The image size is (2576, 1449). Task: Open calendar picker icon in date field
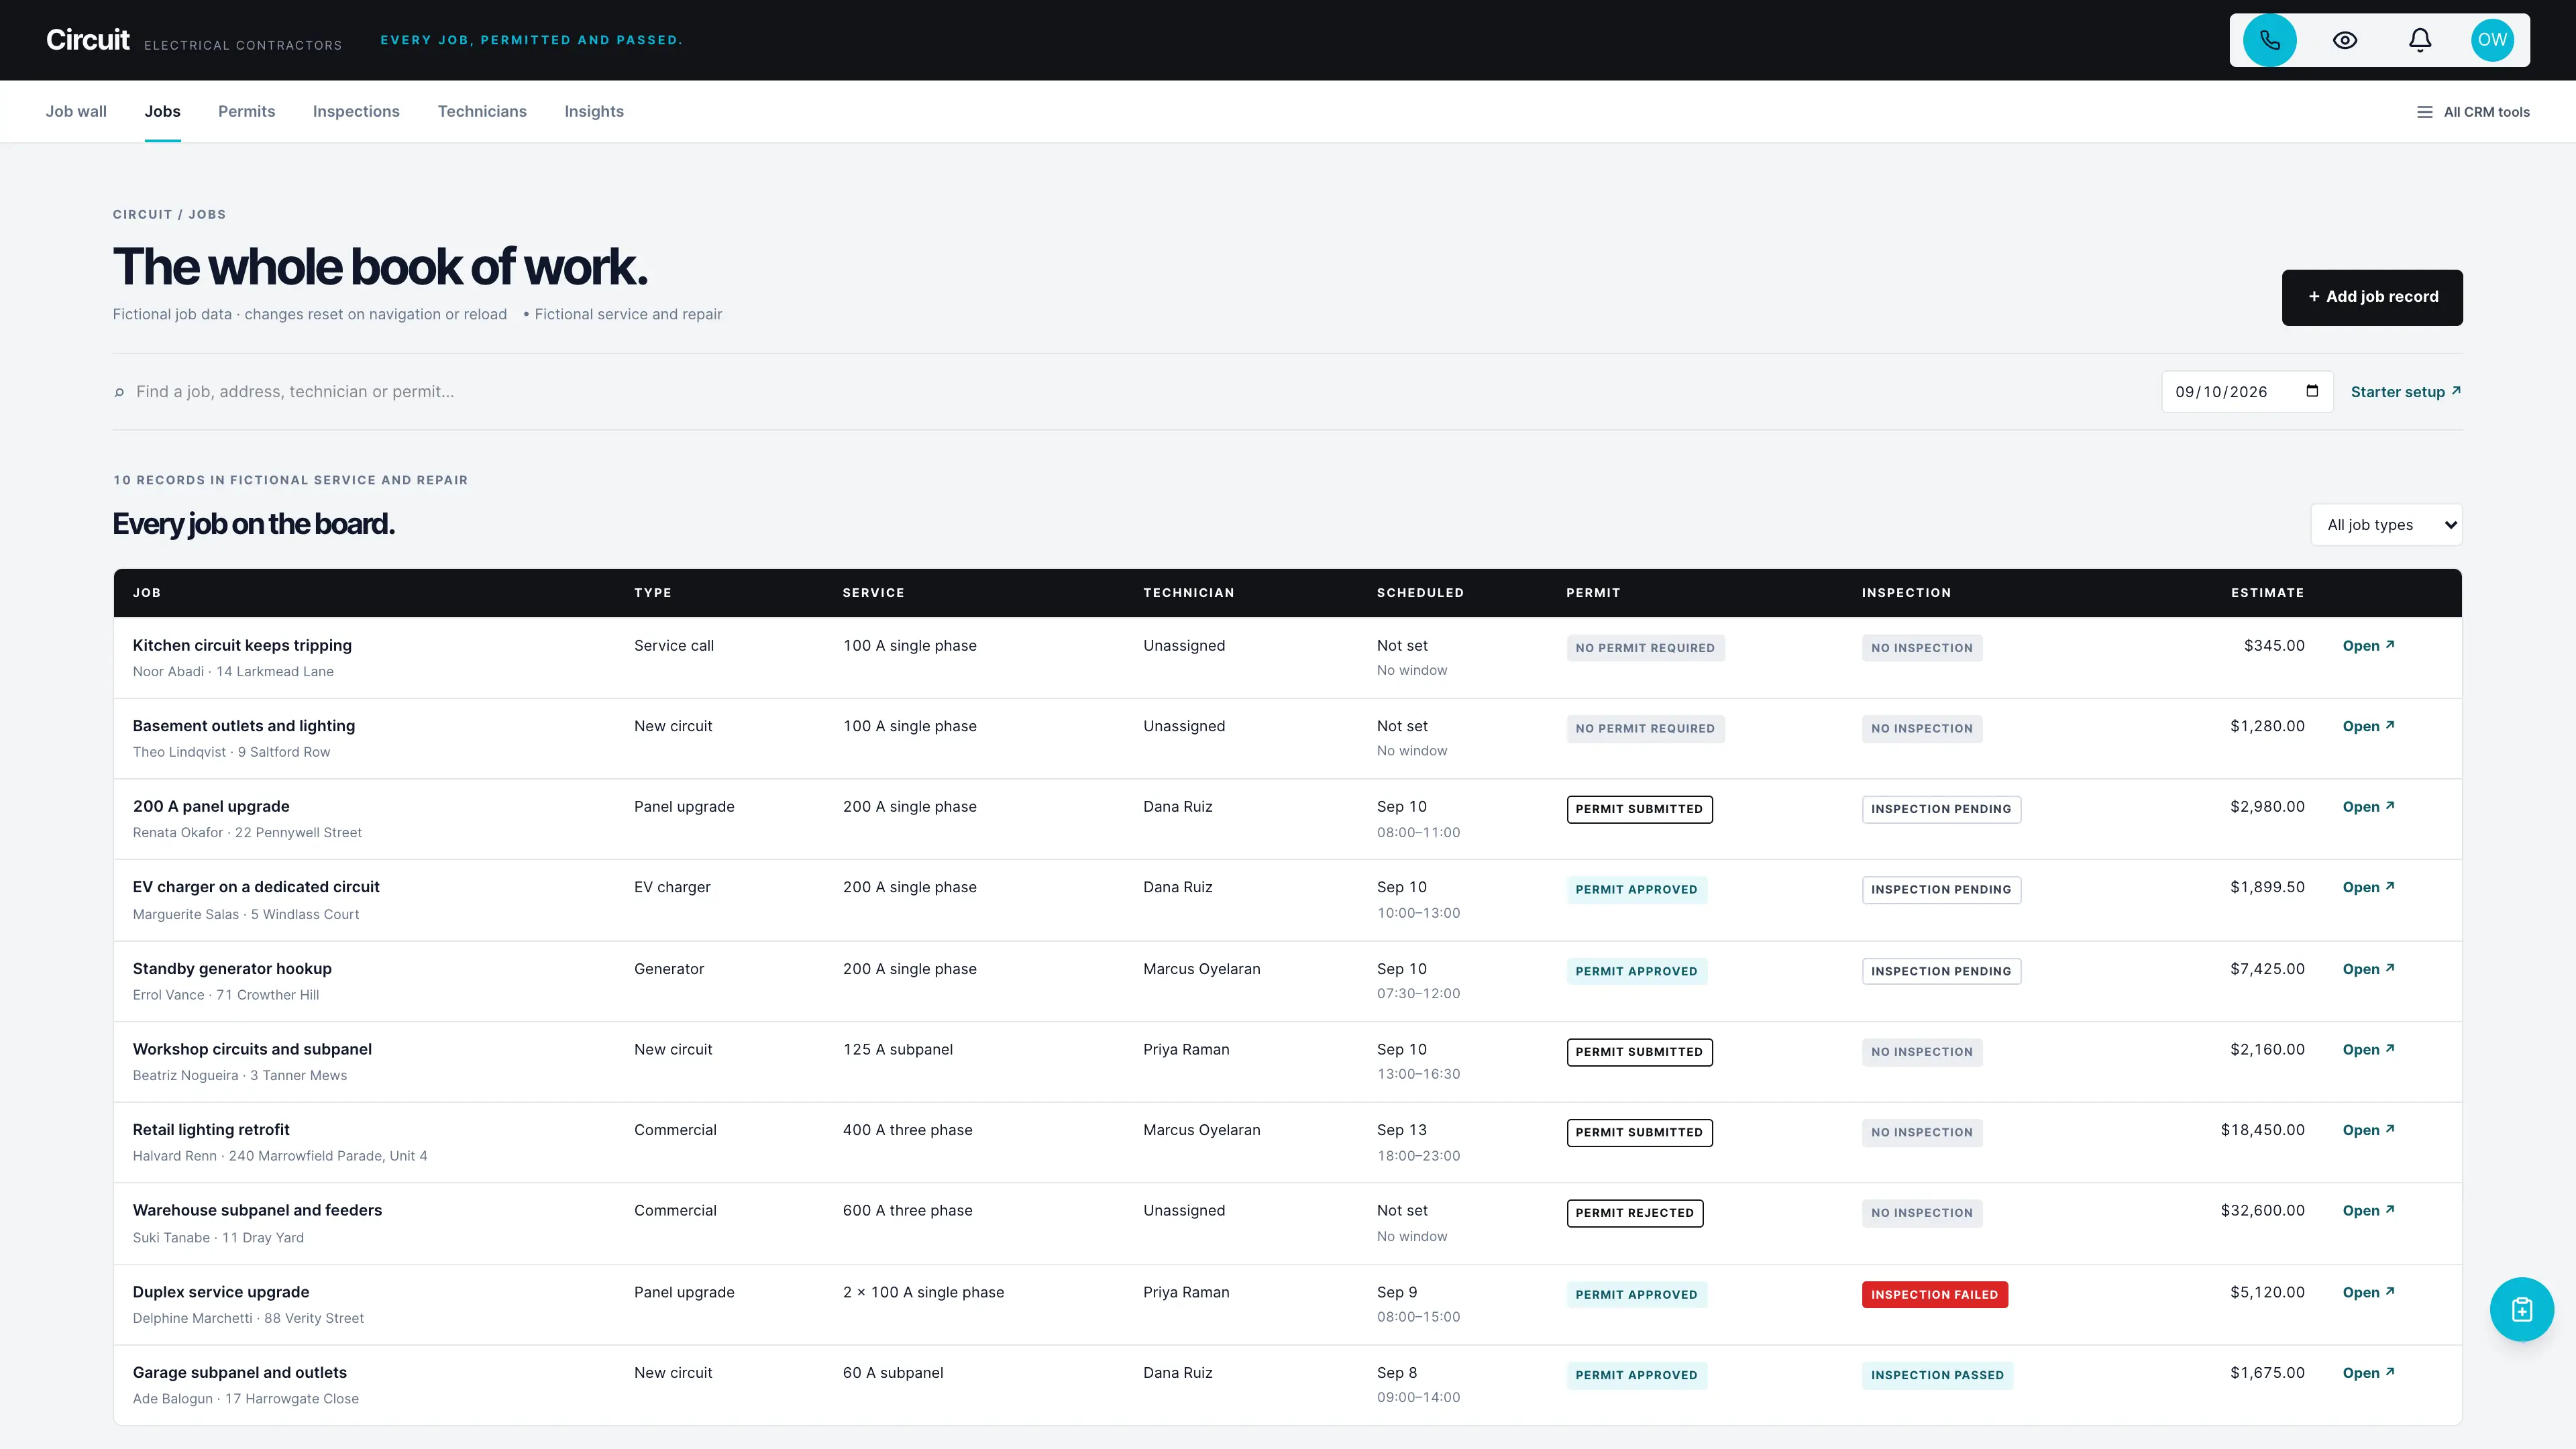pyautogui.click(x=2312, y=391)
